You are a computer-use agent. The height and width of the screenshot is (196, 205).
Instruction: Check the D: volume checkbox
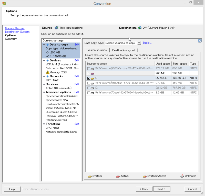(89, 88)
